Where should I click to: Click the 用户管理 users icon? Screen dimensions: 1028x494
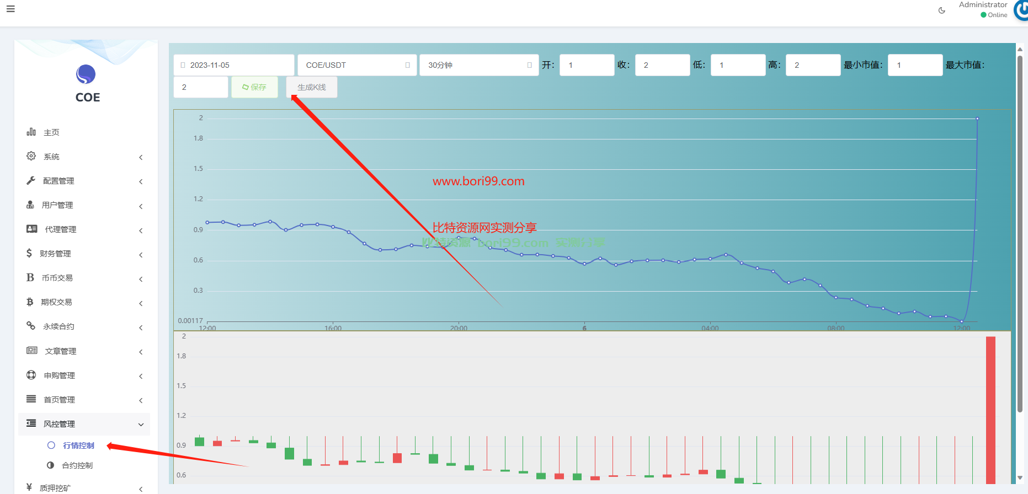30,205
